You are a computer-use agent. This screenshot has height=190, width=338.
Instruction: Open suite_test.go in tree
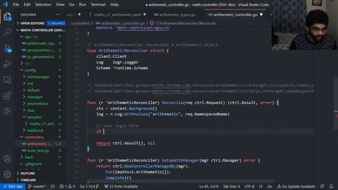tap(38, 150)
